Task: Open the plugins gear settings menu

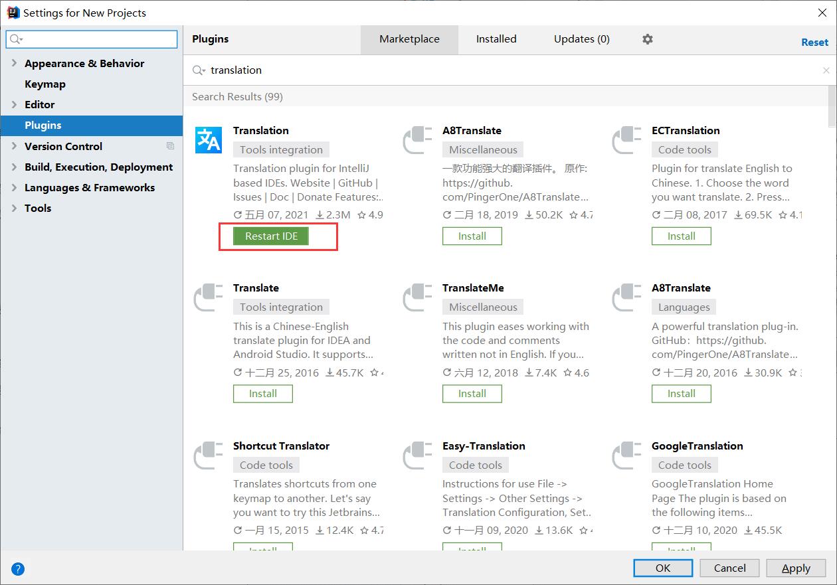Action: click(x=648, y=39)
